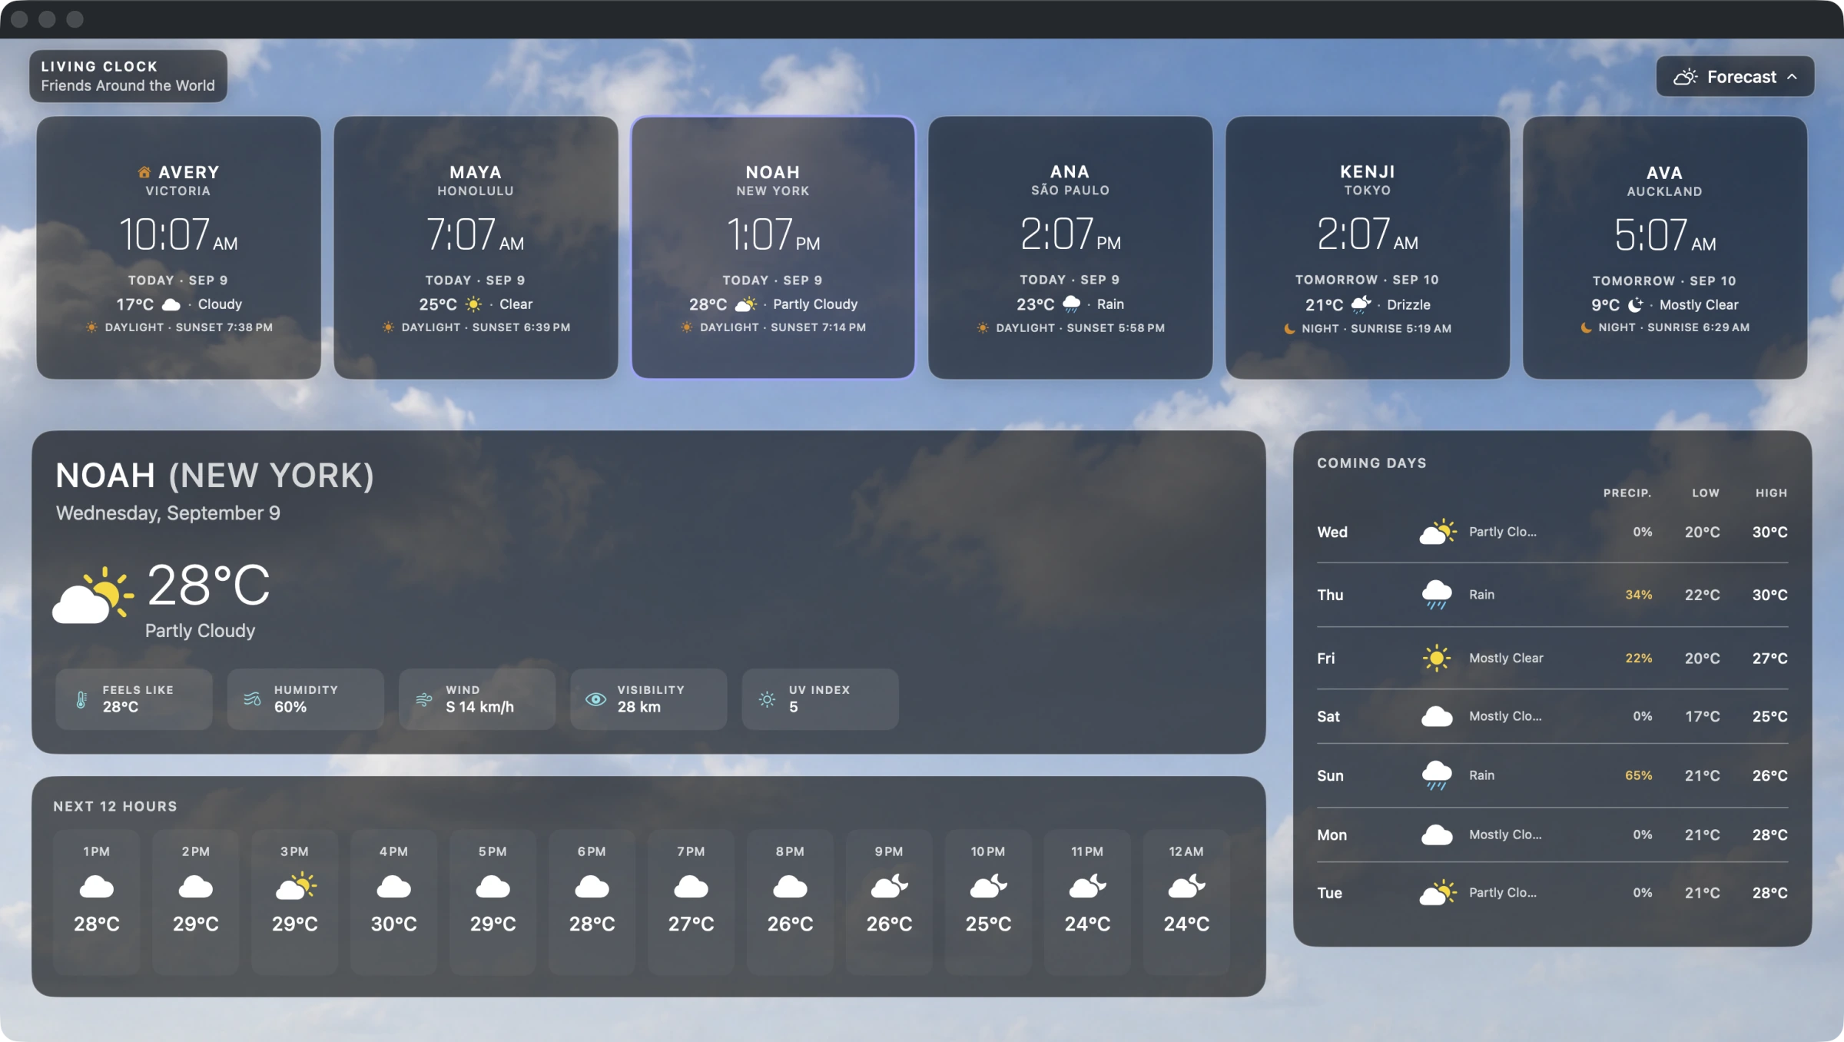This screenshot has width=1844, height=1042.
Task: Click the home icon beside Avery
Action: tap(144, 172)
